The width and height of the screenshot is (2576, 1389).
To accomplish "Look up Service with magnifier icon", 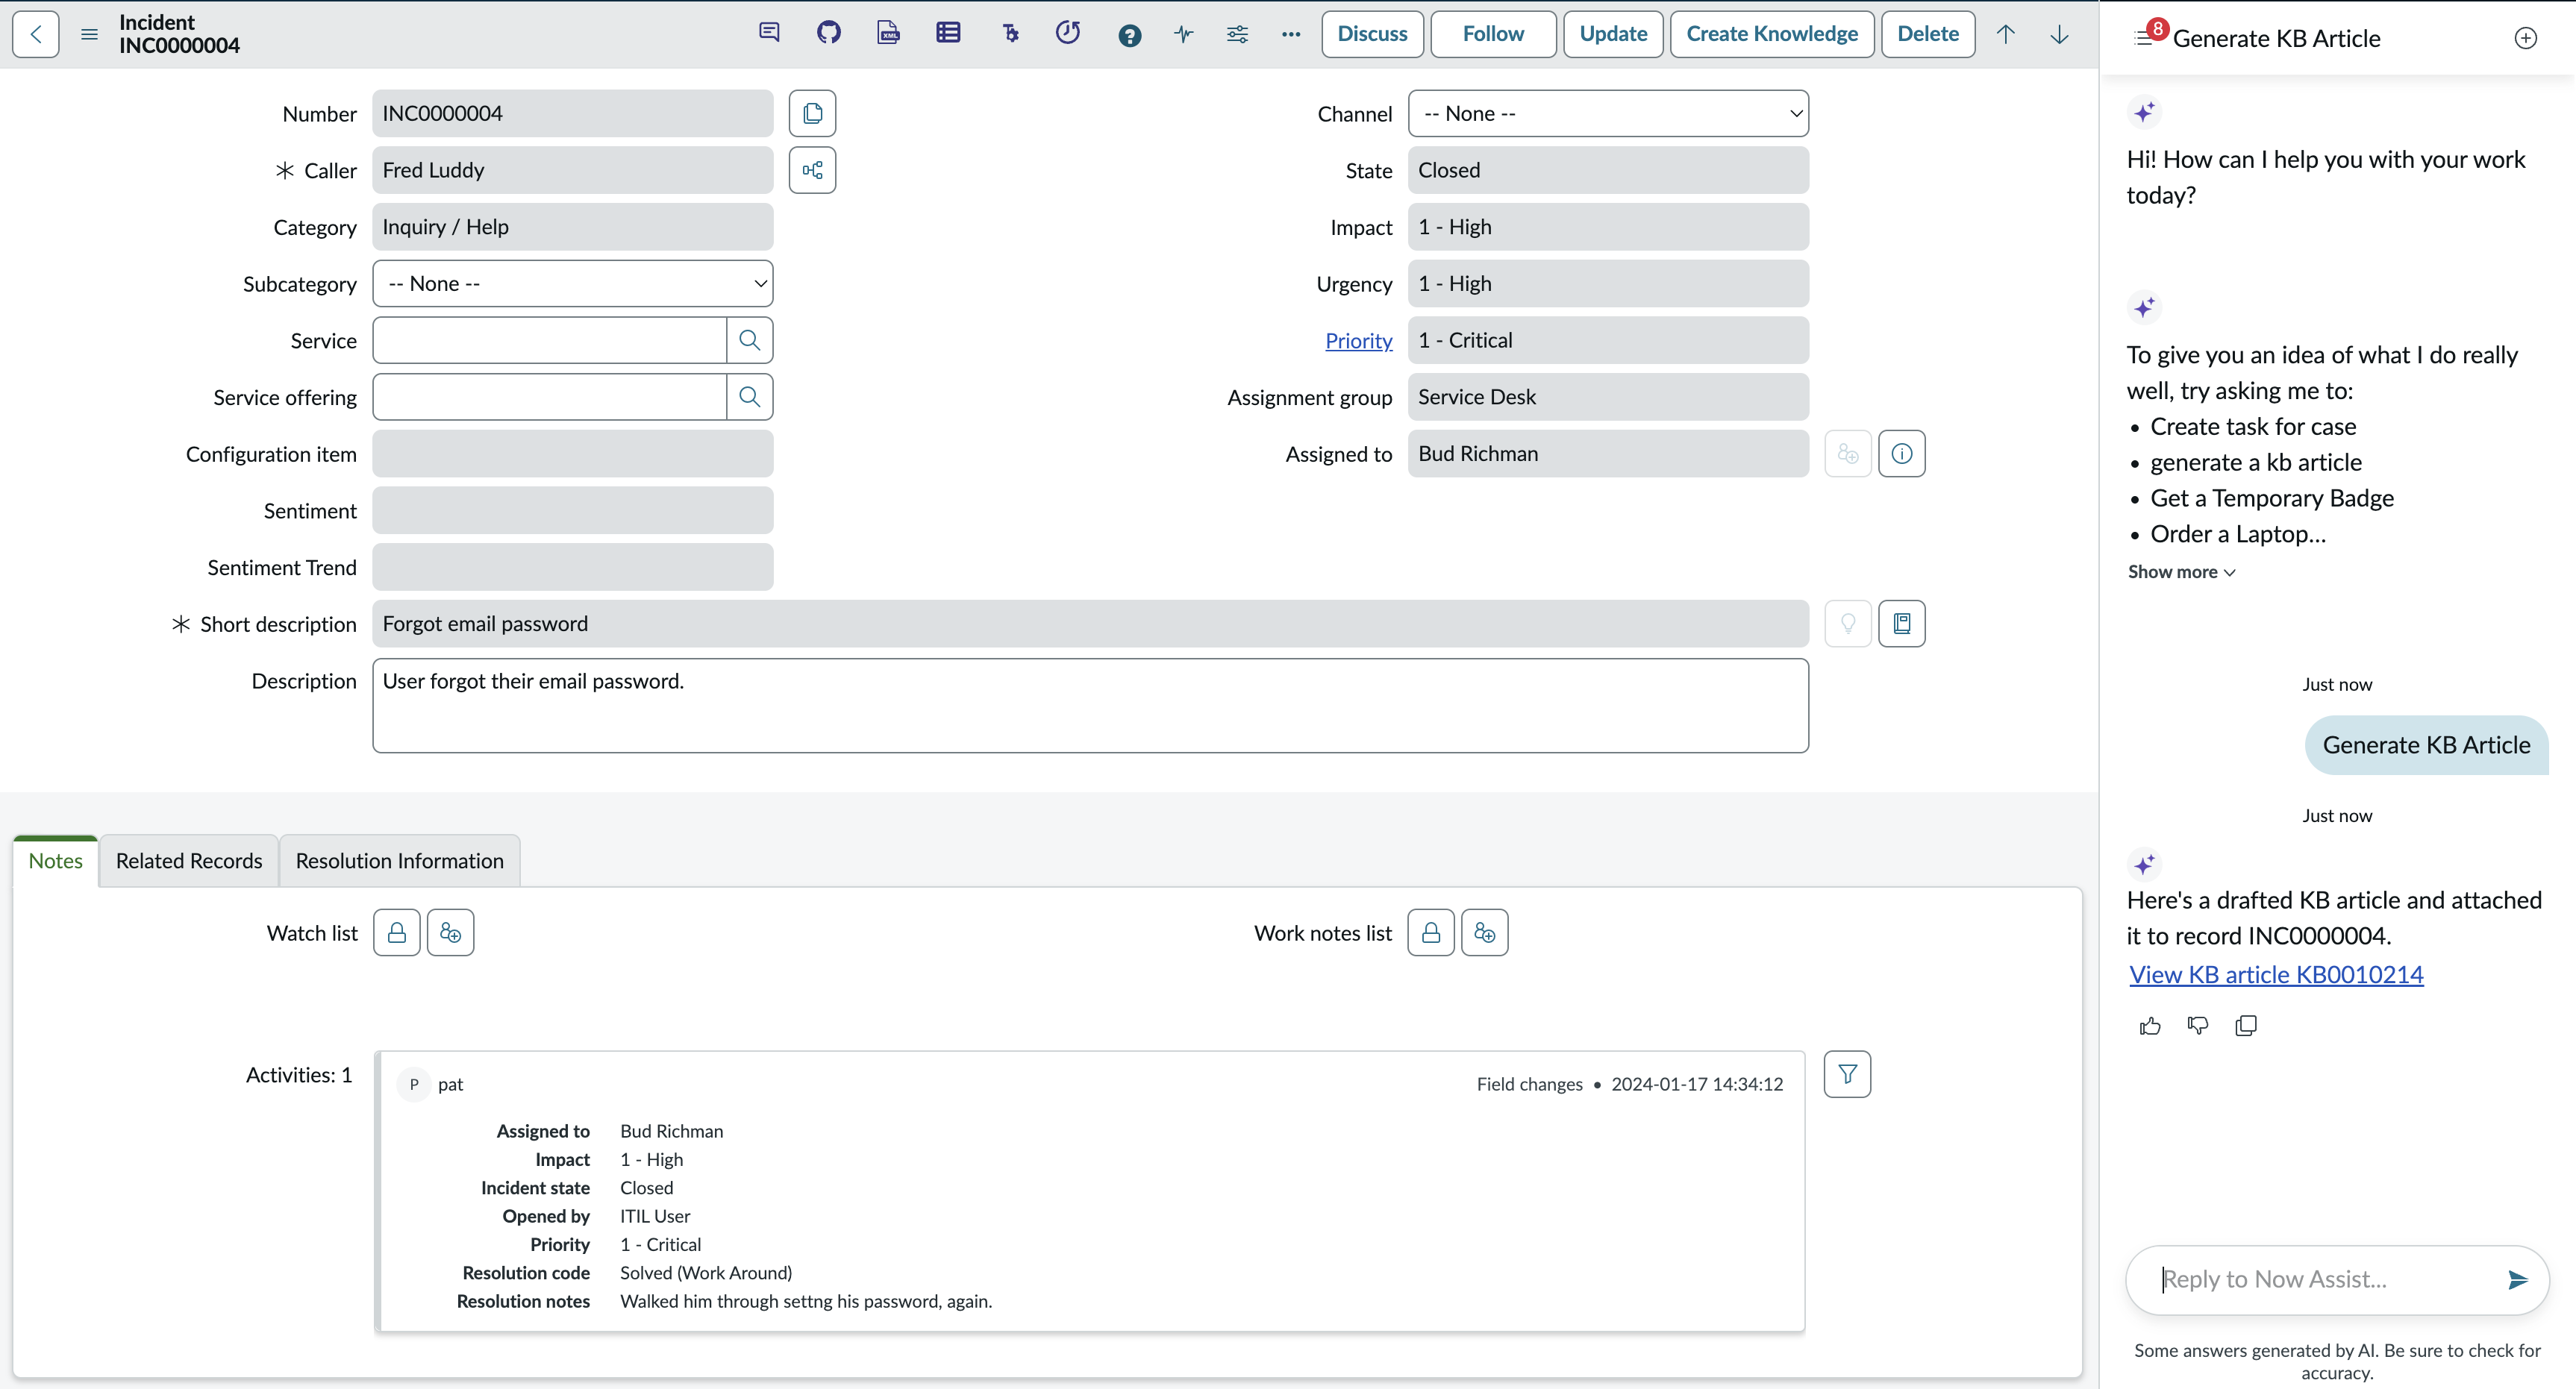I will (x=749, y=340).
